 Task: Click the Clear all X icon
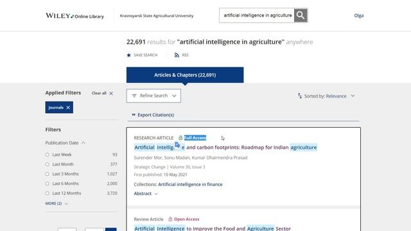point(111,93)
